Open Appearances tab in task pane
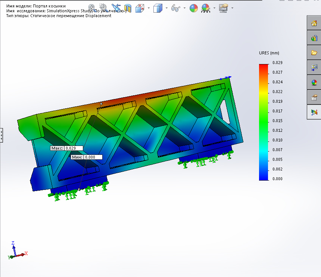 314,82
